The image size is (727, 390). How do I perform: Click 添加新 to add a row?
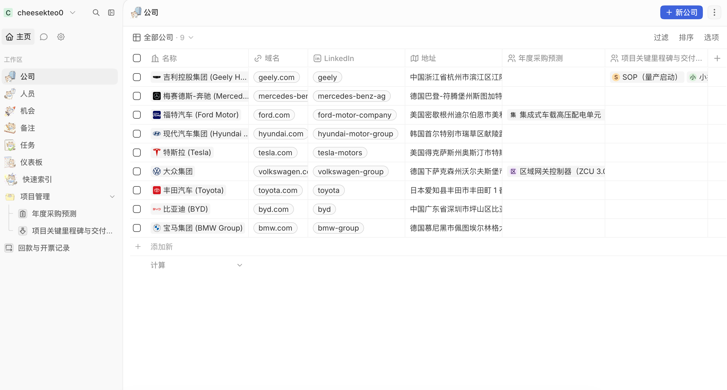point(161,247)
